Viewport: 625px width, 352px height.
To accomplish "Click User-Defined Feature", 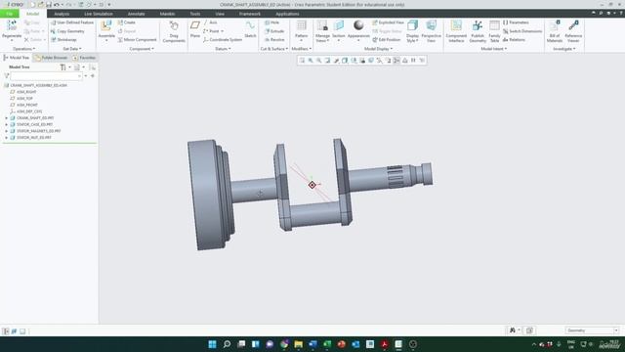I will pos(71,22).
